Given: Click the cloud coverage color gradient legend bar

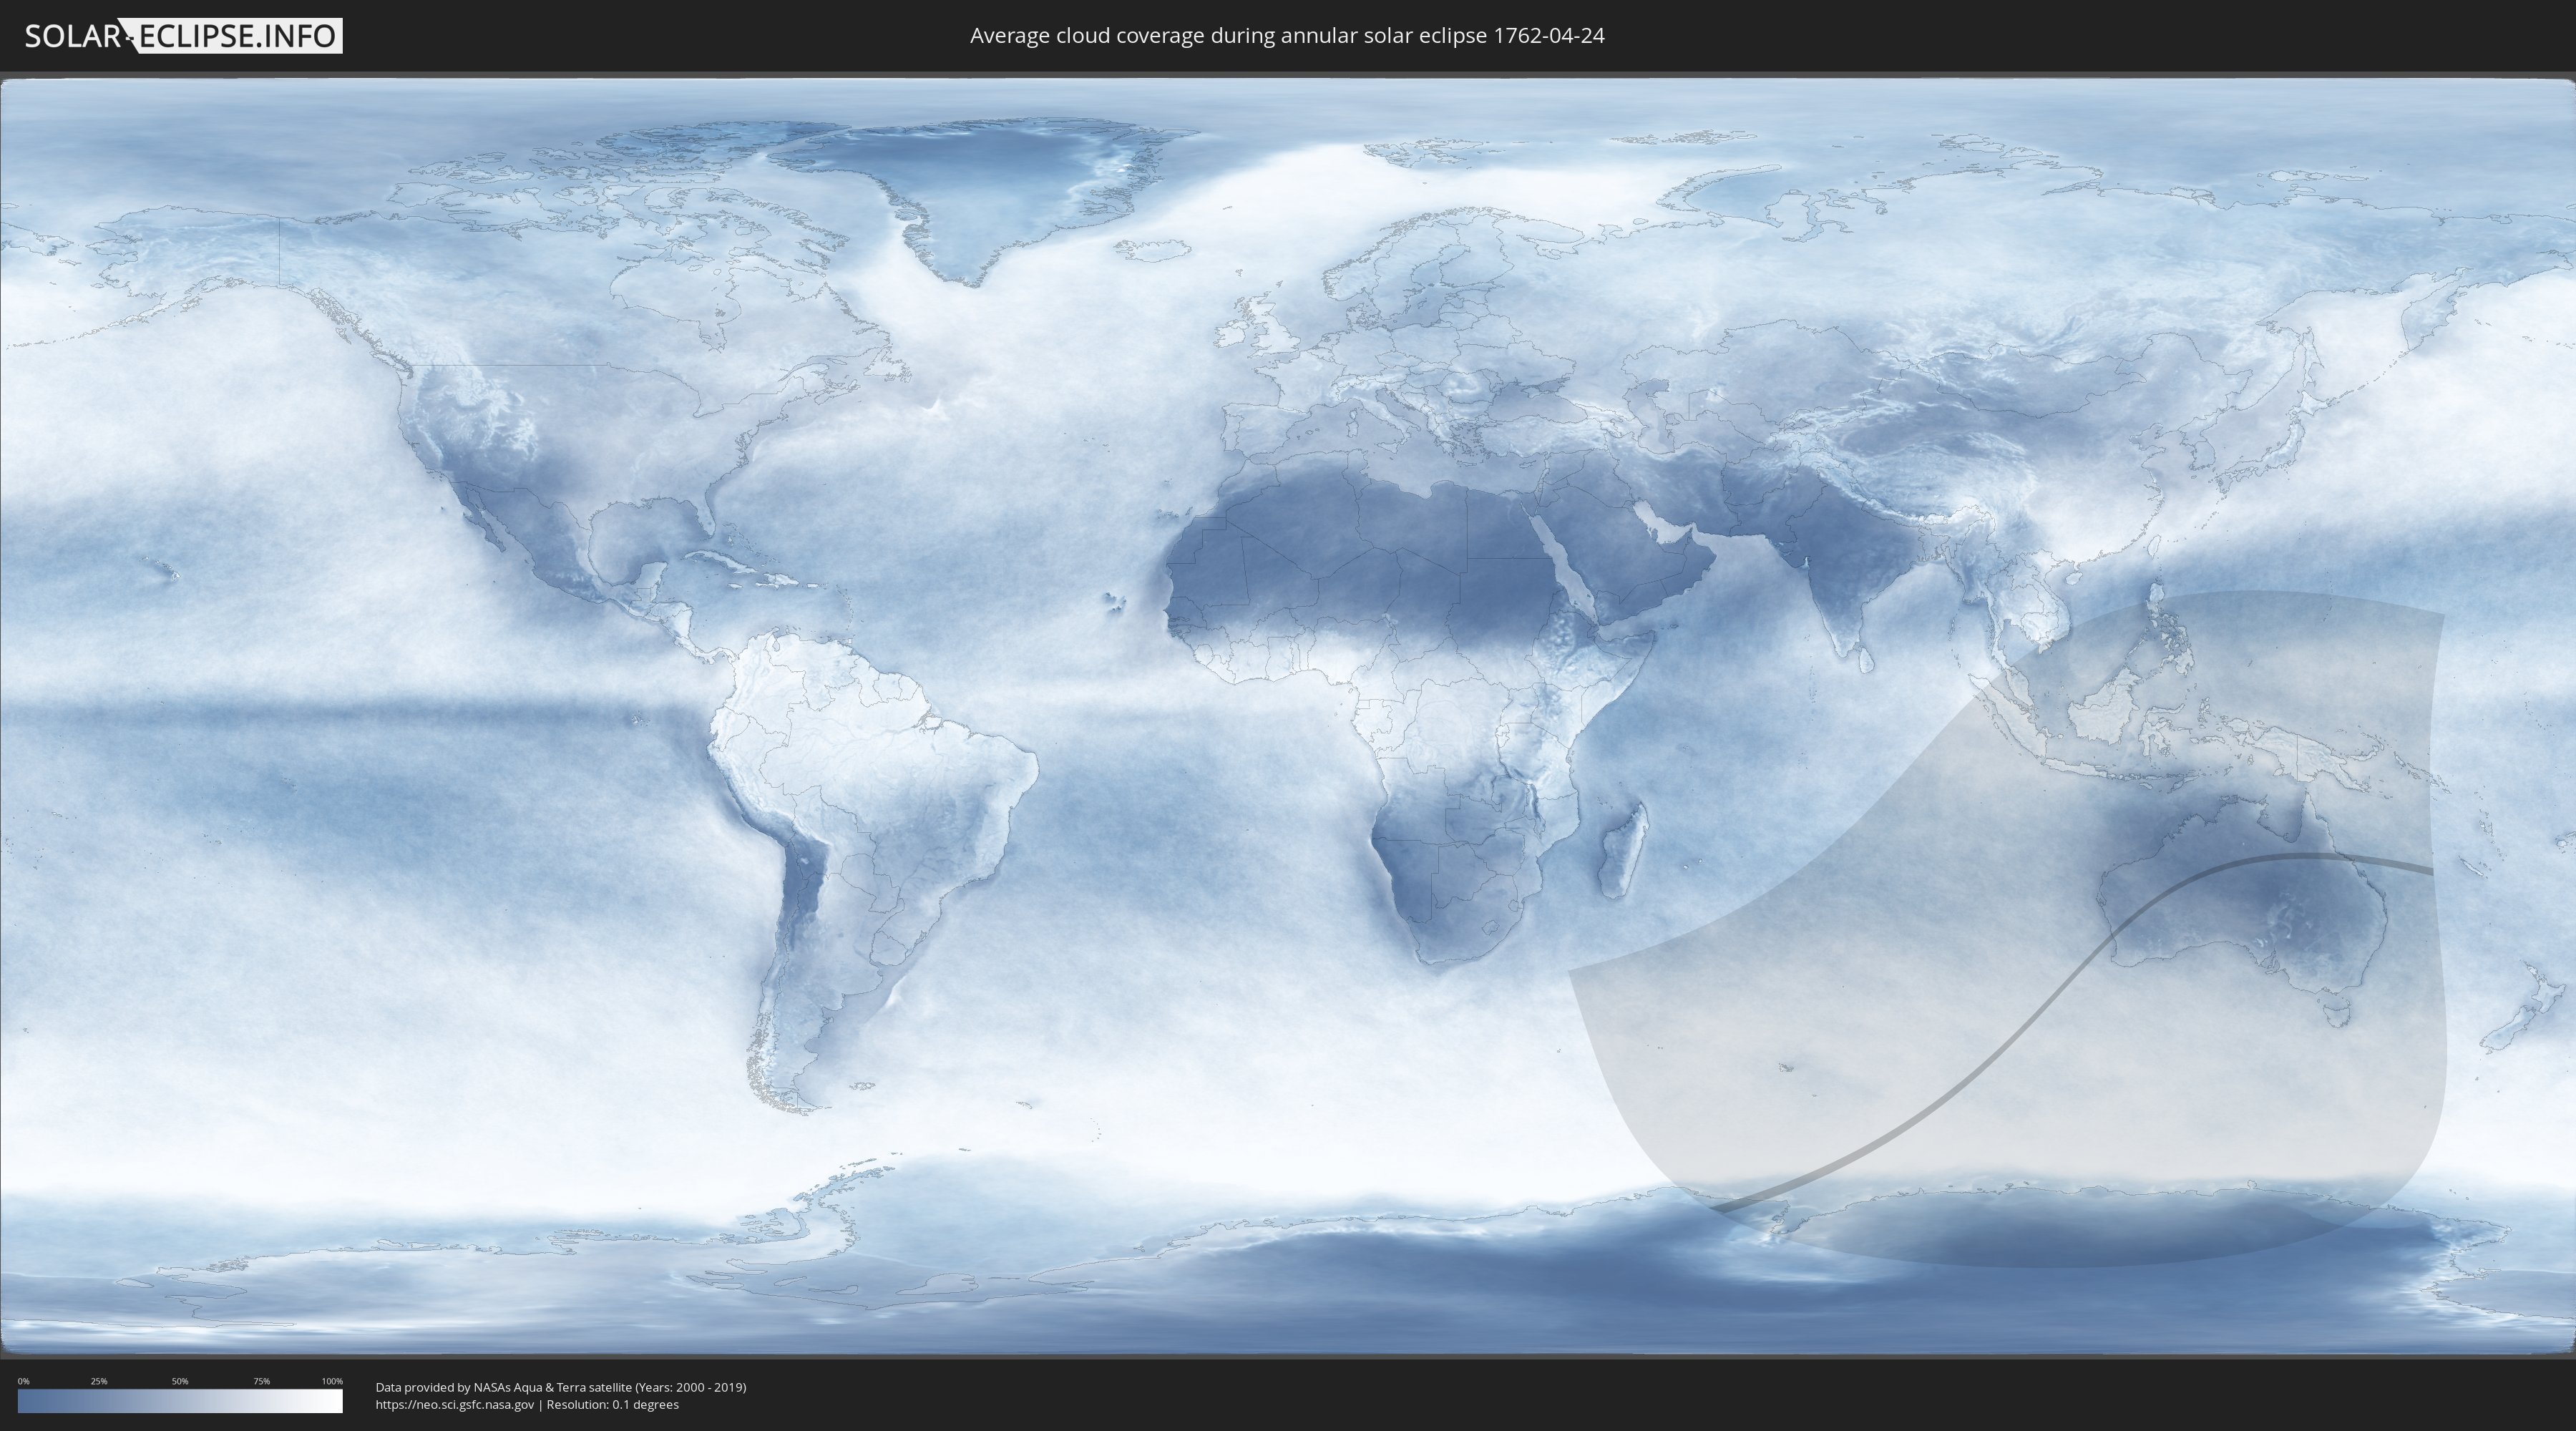Looking at the screenshot, I should pos(180,1401).
